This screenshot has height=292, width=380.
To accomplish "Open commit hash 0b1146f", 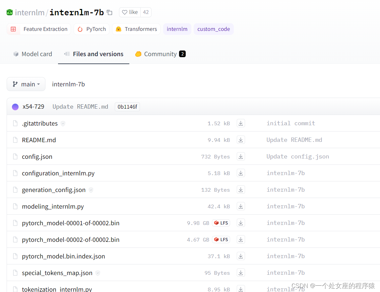I will 127,107.
